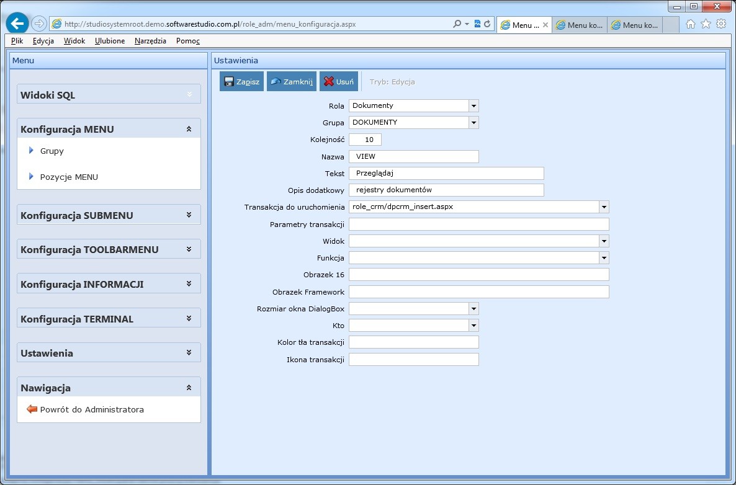Expand the Konfiguracja SUBMENU section
The height and width of the screenshot is (485, 736).
click(x=189, y=215)
